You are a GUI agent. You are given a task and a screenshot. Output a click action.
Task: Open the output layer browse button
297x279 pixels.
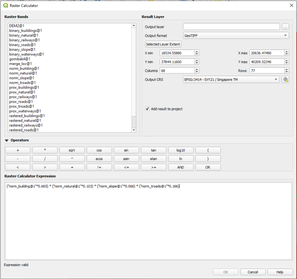coord(285,27)
